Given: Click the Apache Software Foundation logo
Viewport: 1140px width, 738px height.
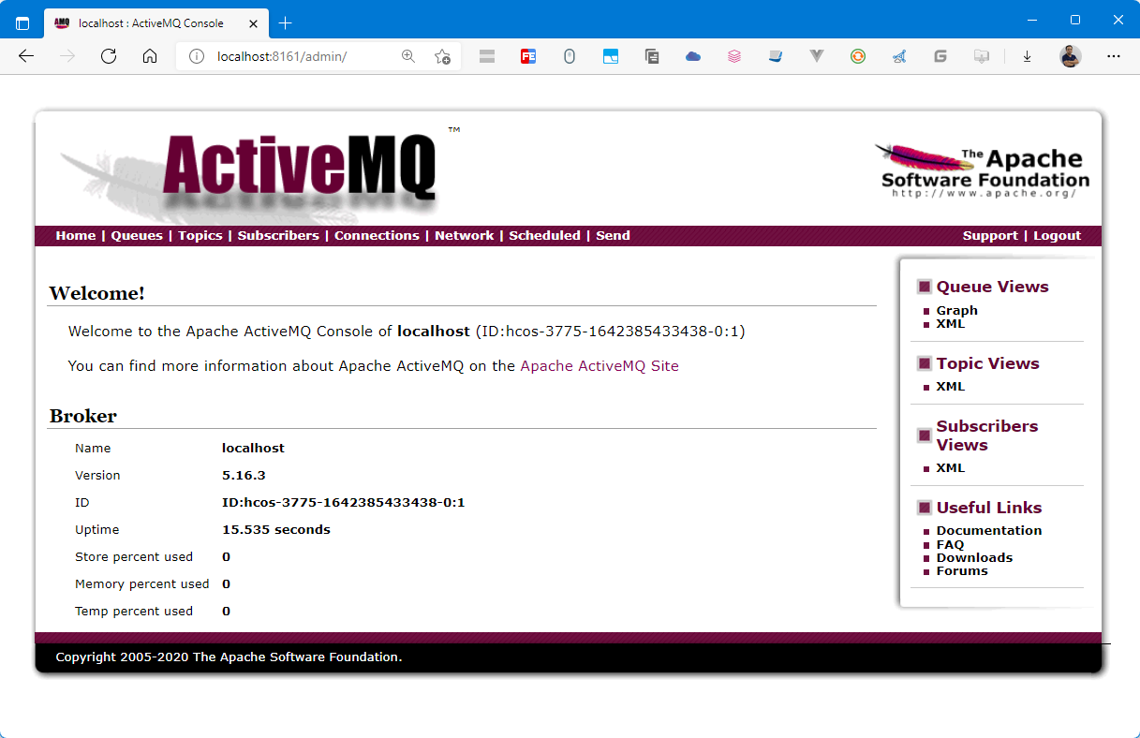Looking at the screenshot, I should point(984,170).
